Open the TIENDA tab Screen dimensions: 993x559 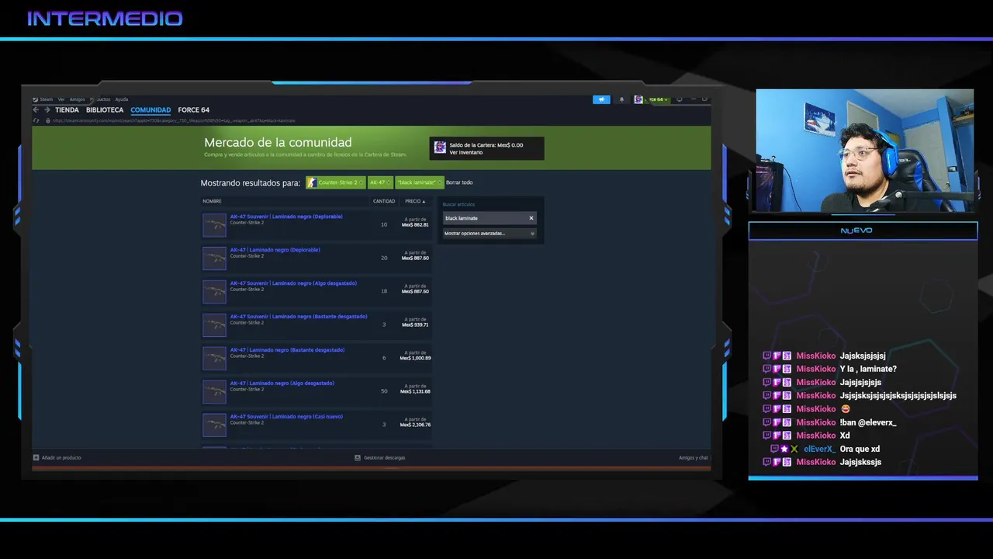tap(67, 110)
